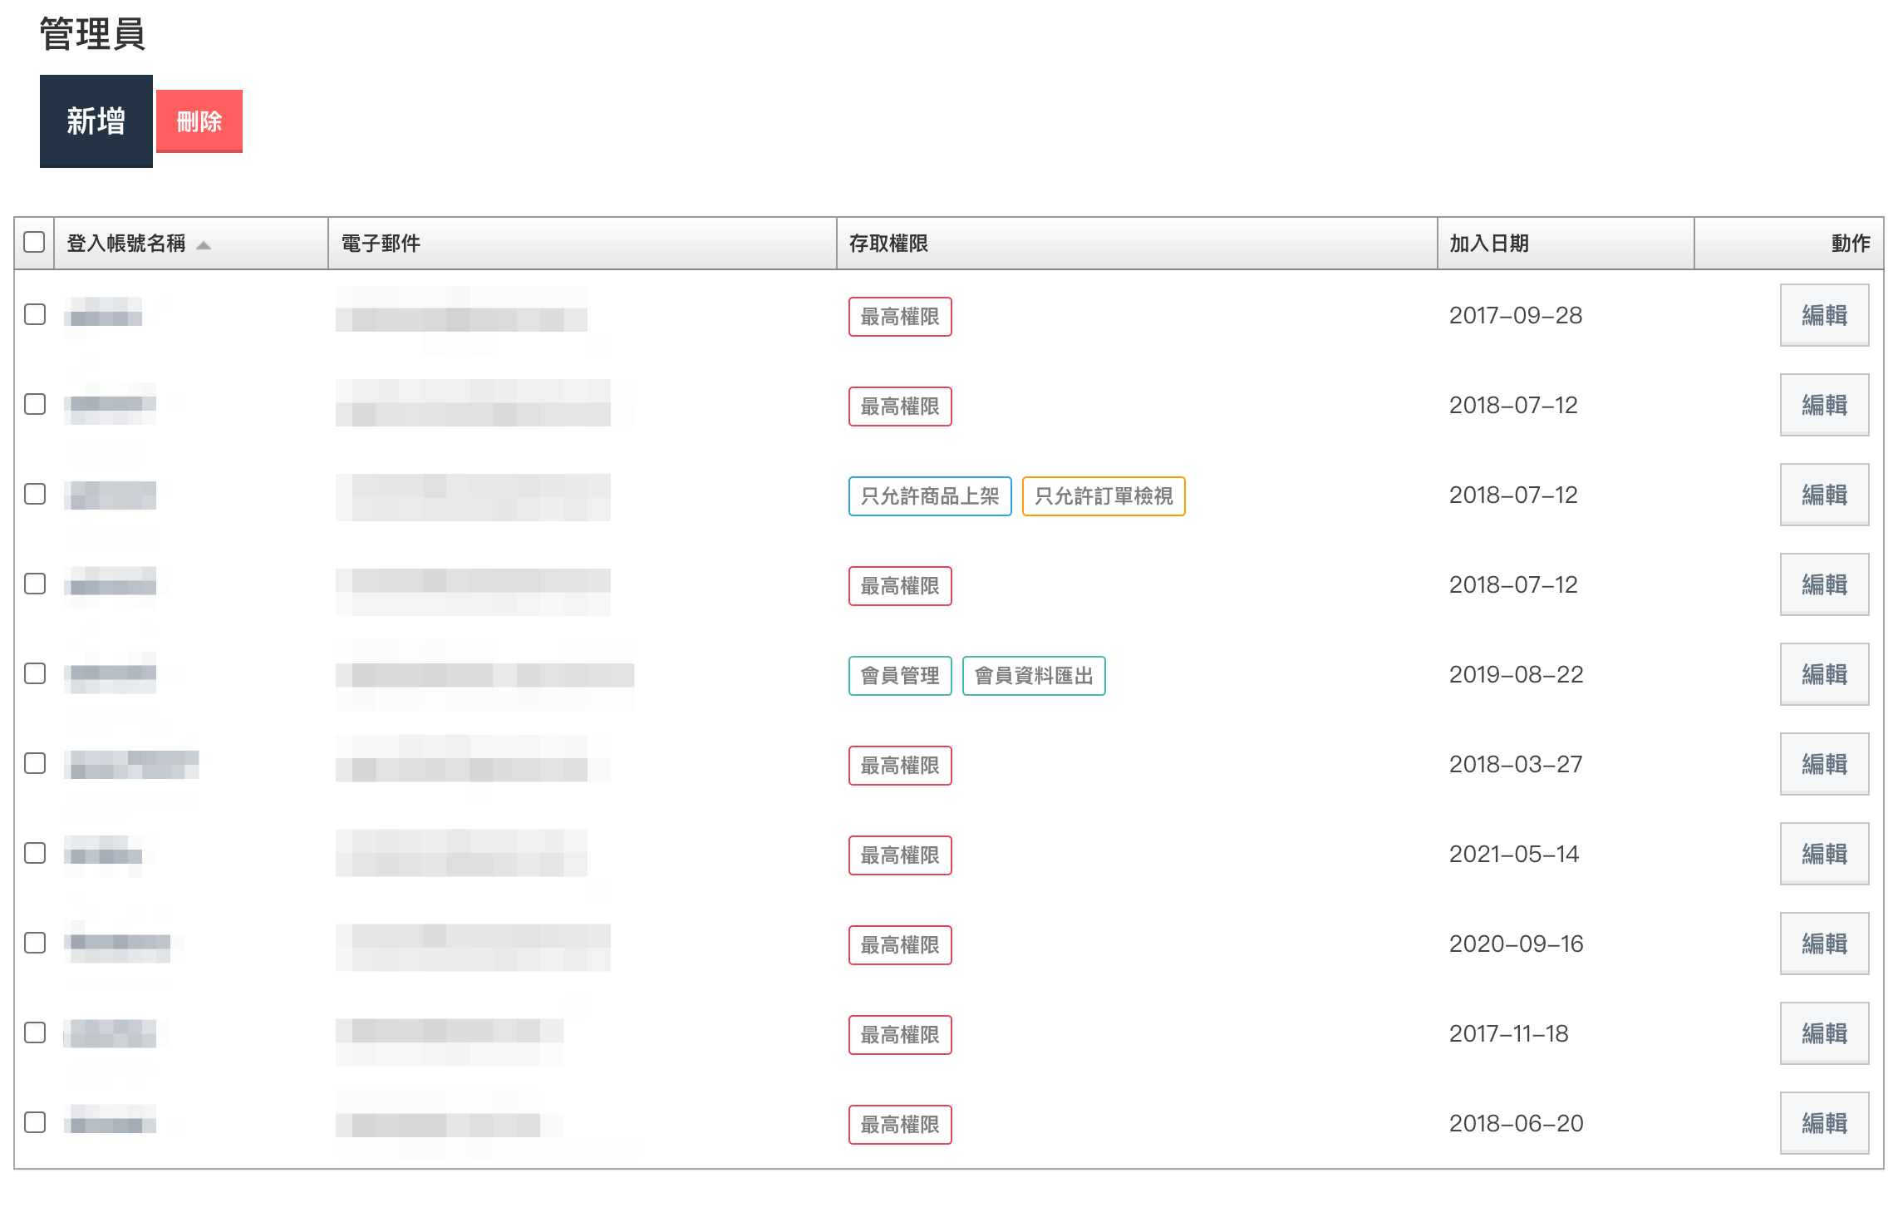1903x1232 pixels.
Task: Select checkbox for the 2018-06-20 row
Action: [35, 1122]
